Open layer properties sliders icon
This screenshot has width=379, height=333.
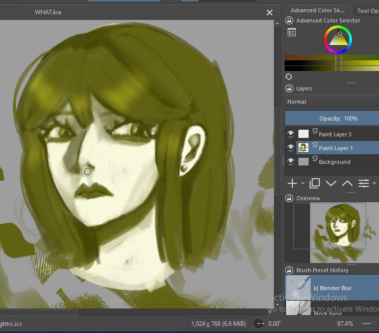[x=364, y=183]
